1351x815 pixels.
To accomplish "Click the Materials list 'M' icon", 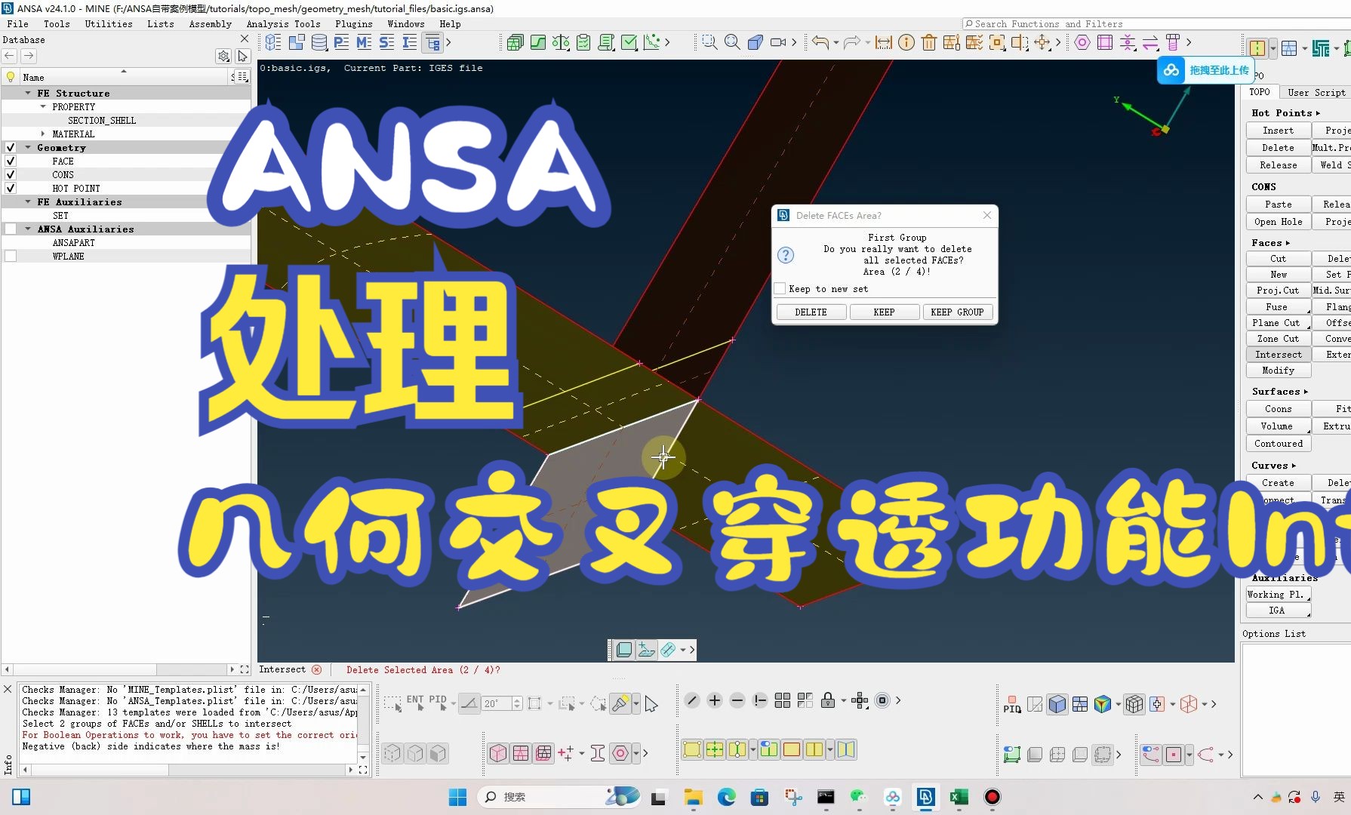I will tap(365, 42).
